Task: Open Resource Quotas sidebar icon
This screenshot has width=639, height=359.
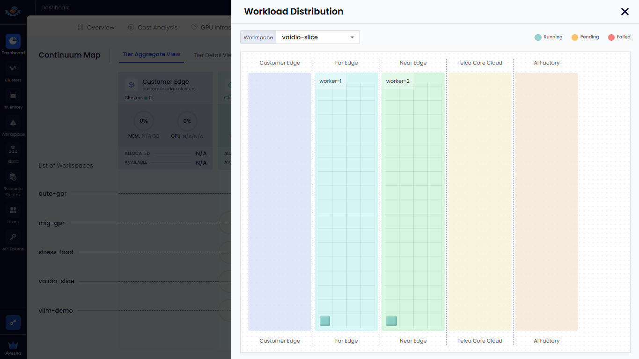Action: pos(13,178)
